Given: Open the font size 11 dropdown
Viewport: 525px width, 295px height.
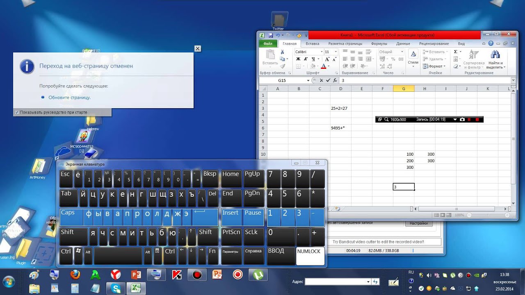Looking at the screenshot, I should pos(336,52).
